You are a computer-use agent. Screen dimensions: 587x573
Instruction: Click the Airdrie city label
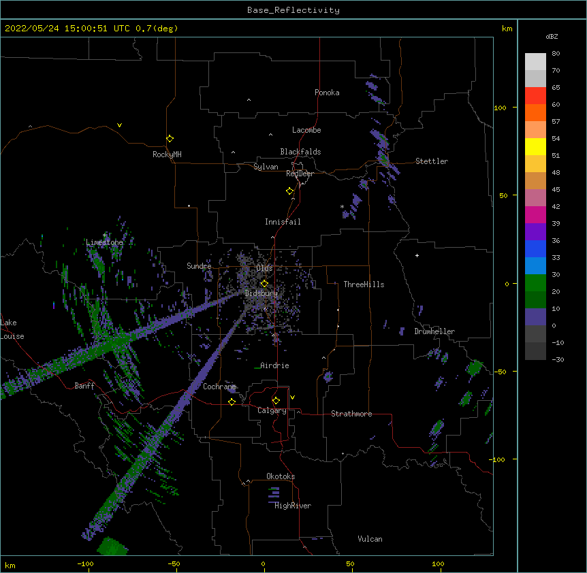[275, 365]
